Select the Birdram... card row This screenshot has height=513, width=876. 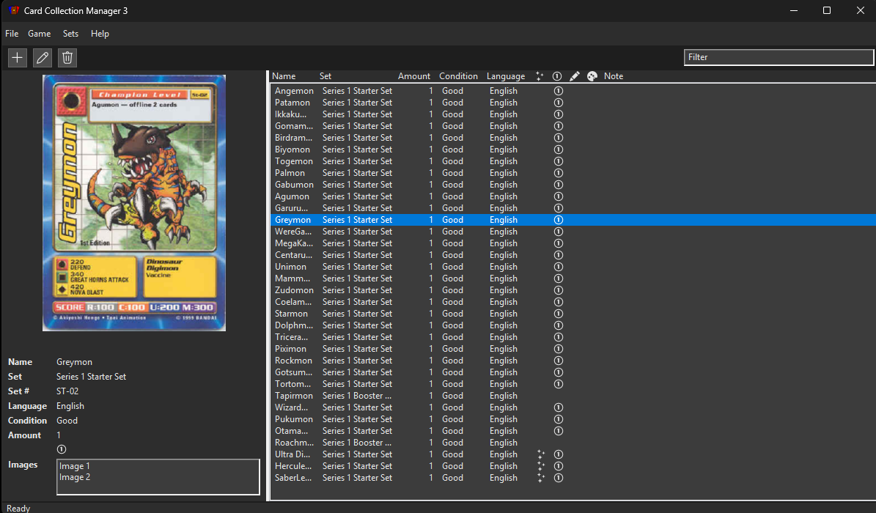[x=573, y=138]
